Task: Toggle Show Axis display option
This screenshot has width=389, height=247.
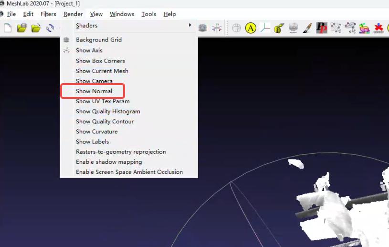Action: tap(89, 50)
